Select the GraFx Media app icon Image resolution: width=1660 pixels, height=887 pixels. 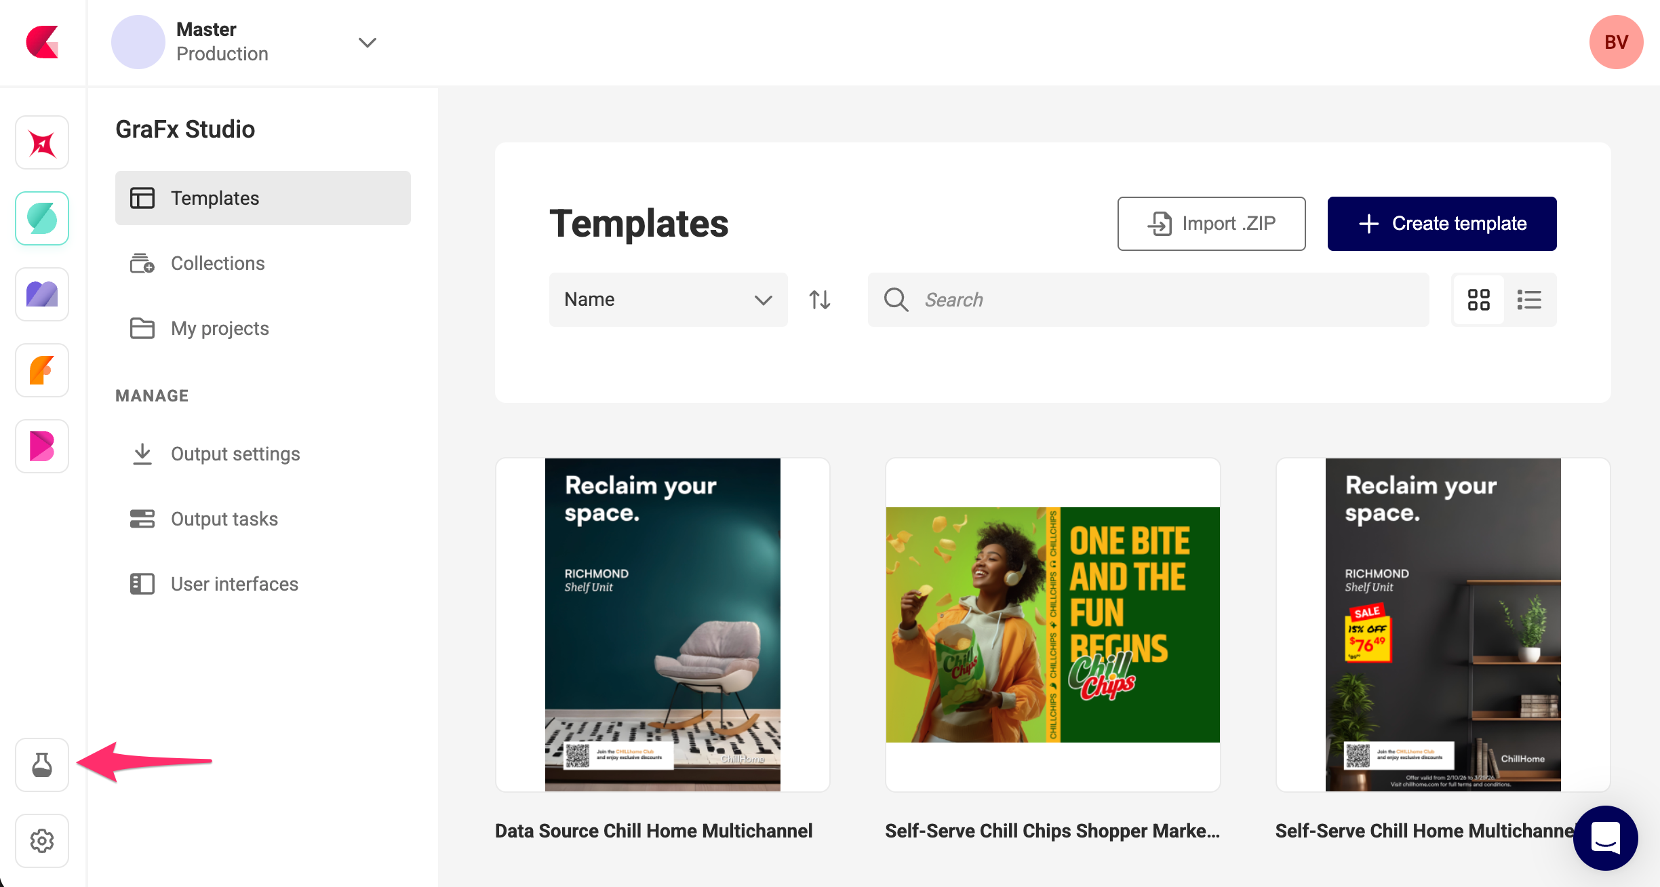click(41, 294)
